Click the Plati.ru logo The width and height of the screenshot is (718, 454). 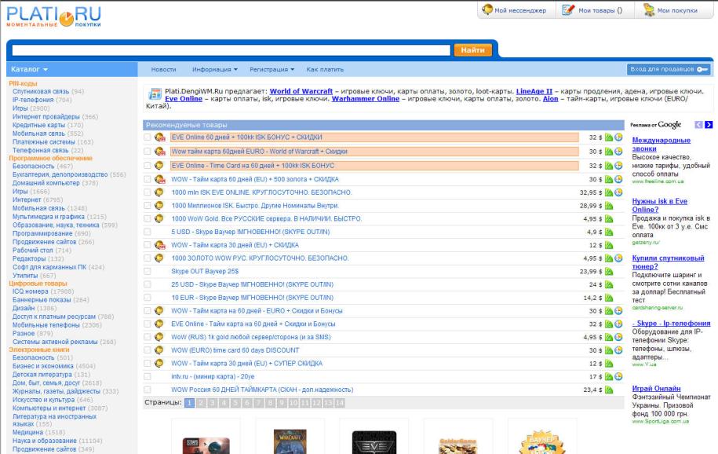pos(54,16)
